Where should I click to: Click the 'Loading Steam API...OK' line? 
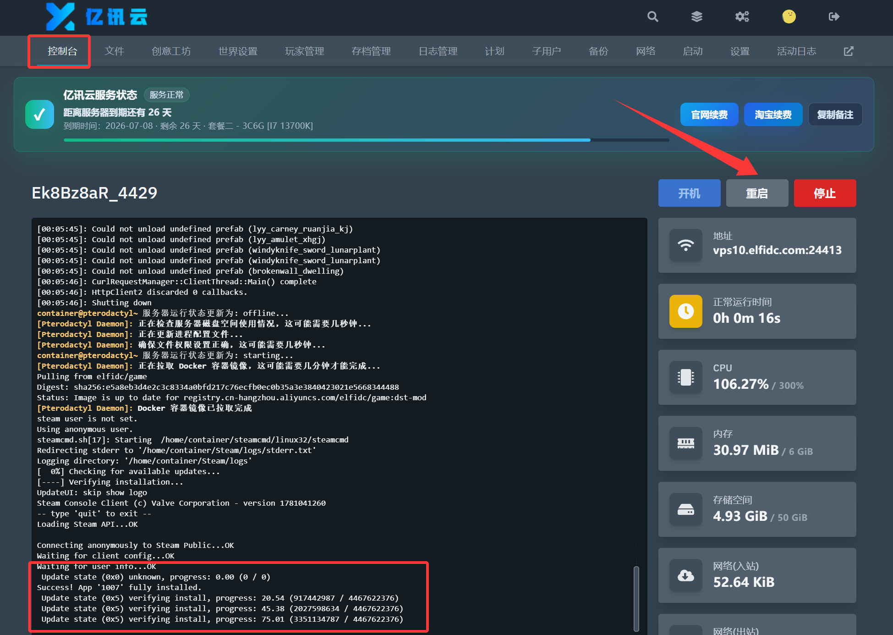[x=88, y=524]
